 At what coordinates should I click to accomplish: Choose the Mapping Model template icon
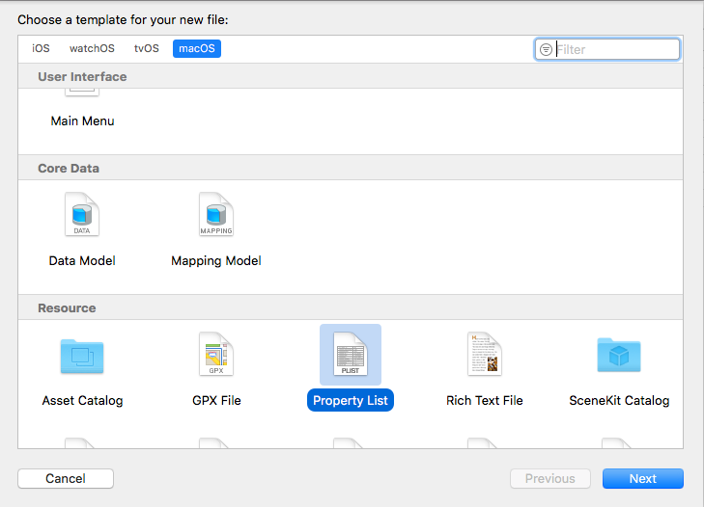click(215, 215)
